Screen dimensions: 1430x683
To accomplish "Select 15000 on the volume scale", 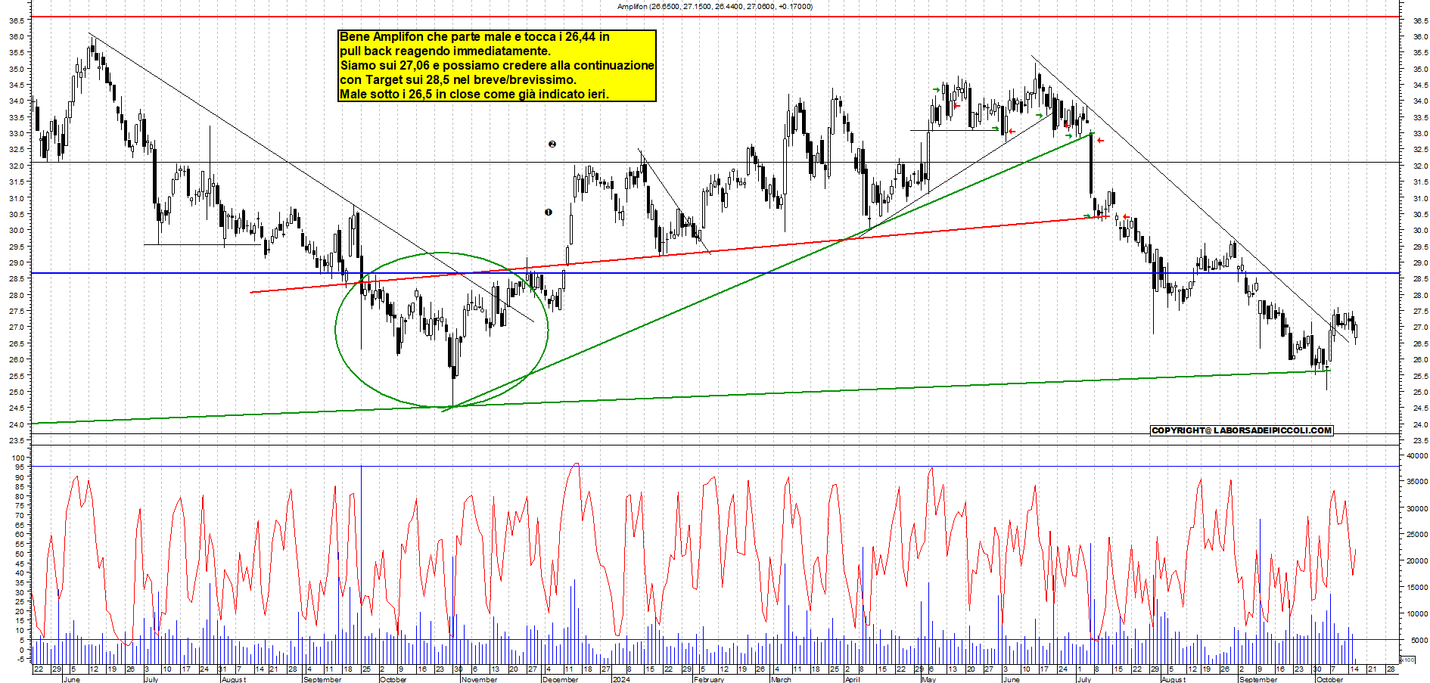I will [x=1417, y=587].
